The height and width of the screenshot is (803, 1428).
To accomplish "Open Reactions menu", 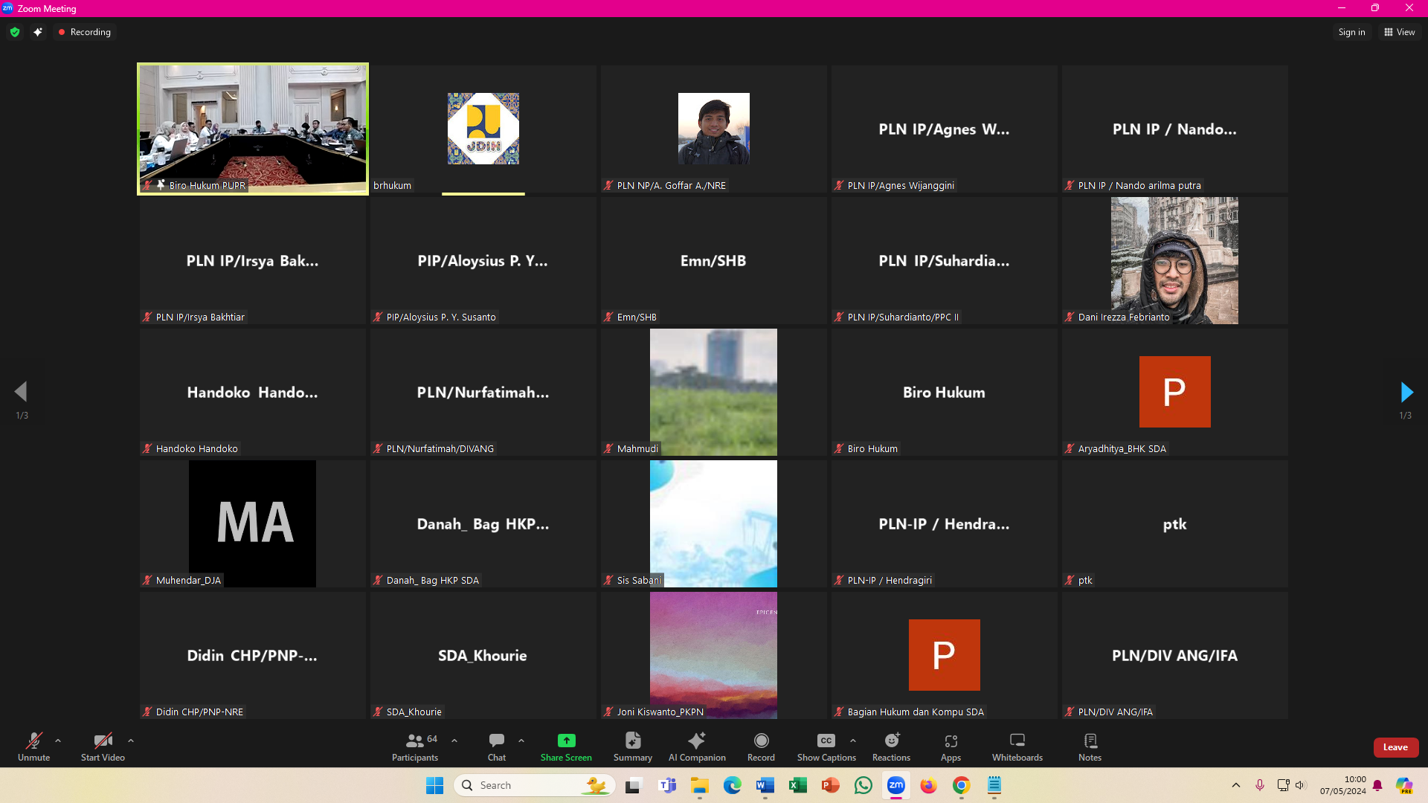I will click(891, 746).
